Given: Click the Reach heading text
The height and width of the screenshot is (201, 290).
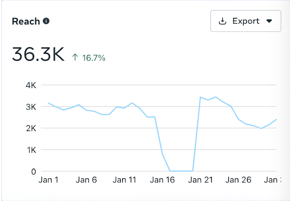Looking at the screenshot, I should pos(26,21).
